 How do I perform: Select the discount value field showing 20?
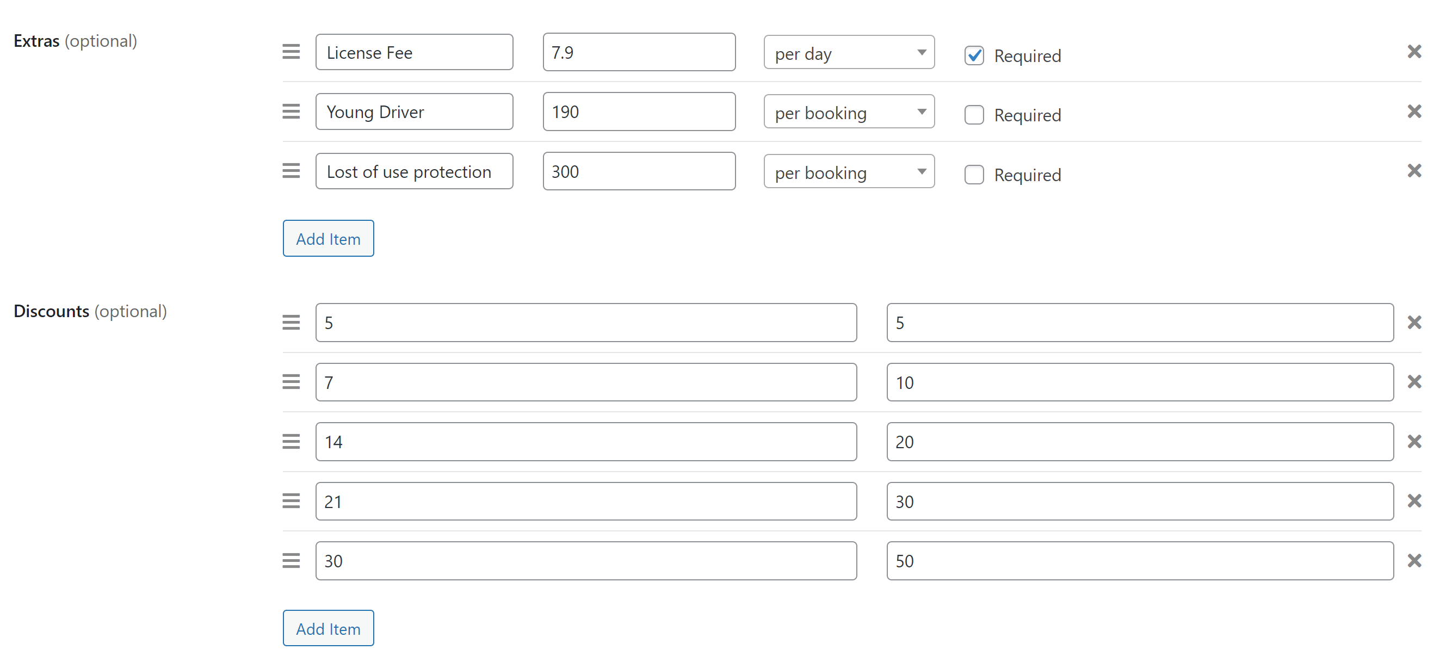(x=1140, y=442)
